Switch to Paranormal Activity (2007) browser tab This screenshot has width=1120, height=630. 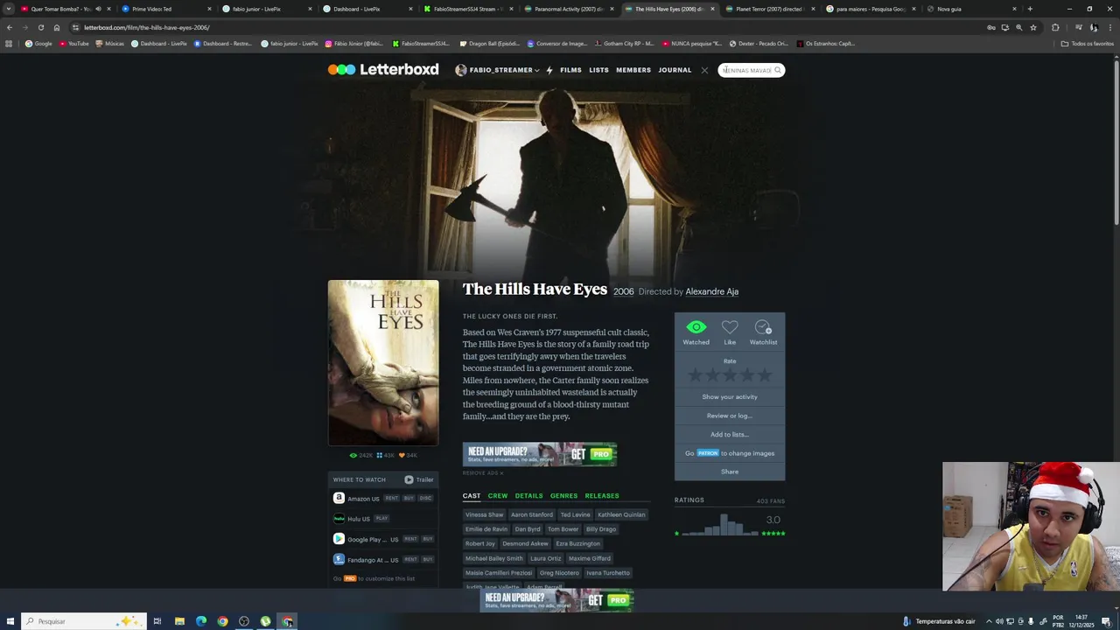tap(567, 9)
